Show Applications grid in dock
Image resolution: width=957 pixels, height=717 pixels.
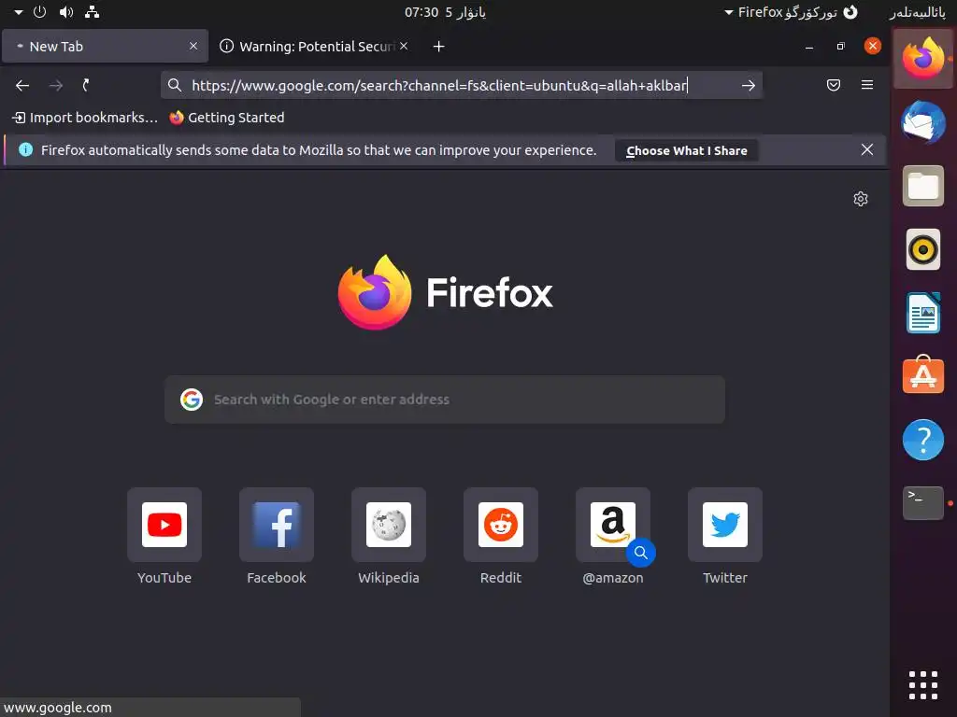click(x=922, y=685)
